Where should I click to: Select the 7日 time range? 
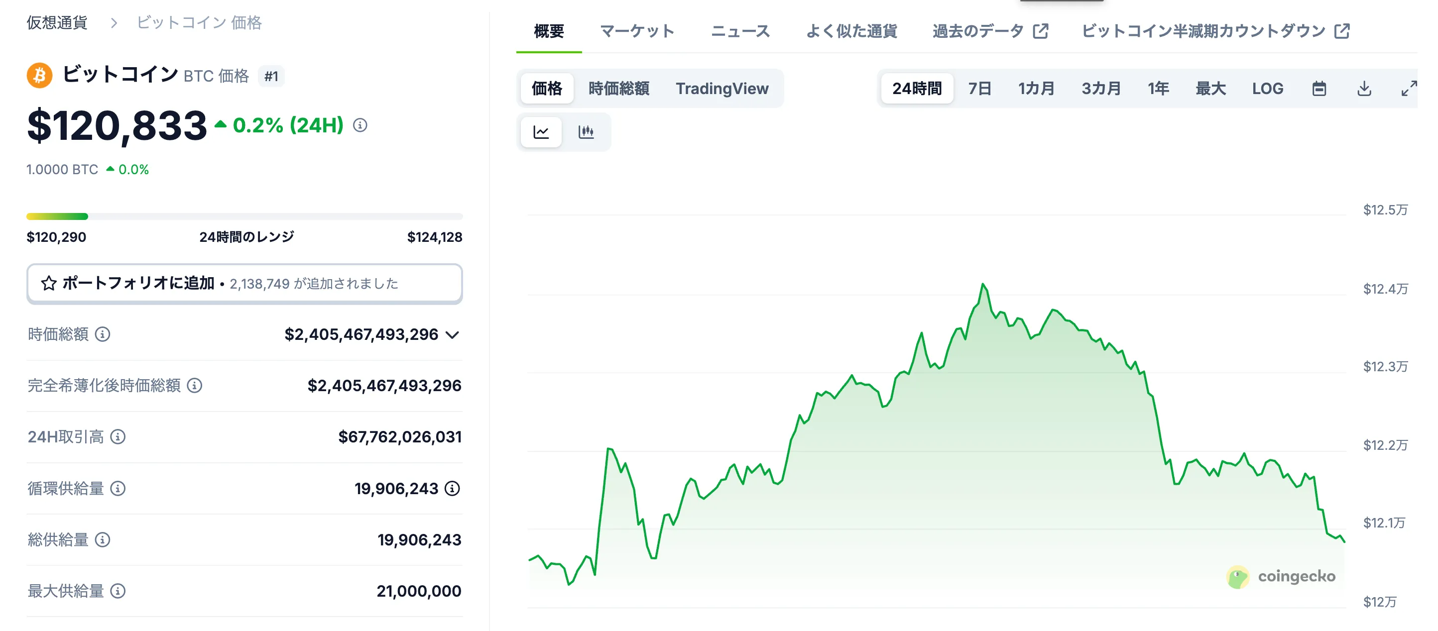(x=979, y=89)
